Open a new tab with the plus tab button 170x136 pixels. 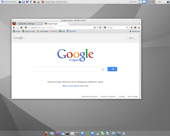[x=71, y=24]
